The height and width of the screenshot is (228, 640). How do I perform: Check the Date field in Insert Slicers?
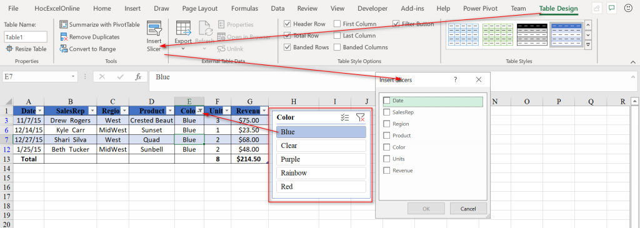pos(386,101)
